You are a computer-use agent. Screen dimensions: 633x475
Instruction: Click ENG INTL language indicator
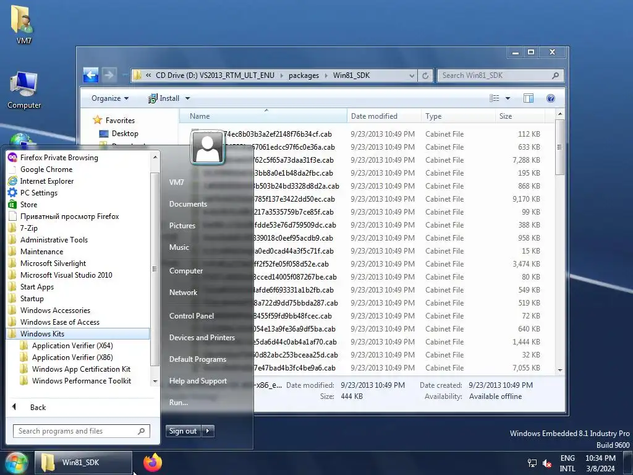point(567,463)
